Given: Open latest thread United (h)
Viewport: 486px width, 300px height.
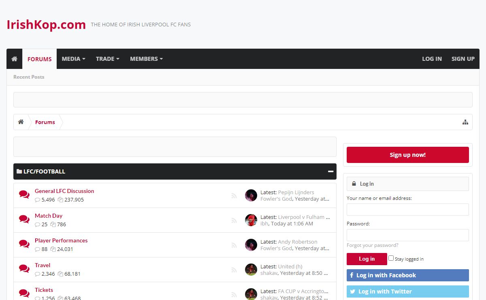Looking at the screenshot, I should [x=290, y=266].
